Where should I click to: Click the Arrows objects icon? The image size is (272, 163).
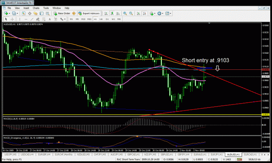(x=62, y=19)
